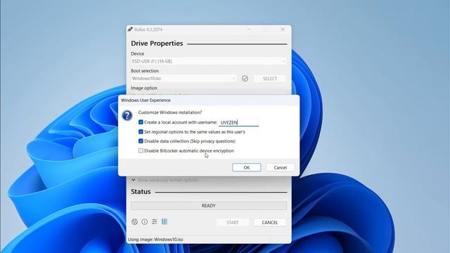
Task: Confirm dialog with OK button
Action: (x=247, y=167)
